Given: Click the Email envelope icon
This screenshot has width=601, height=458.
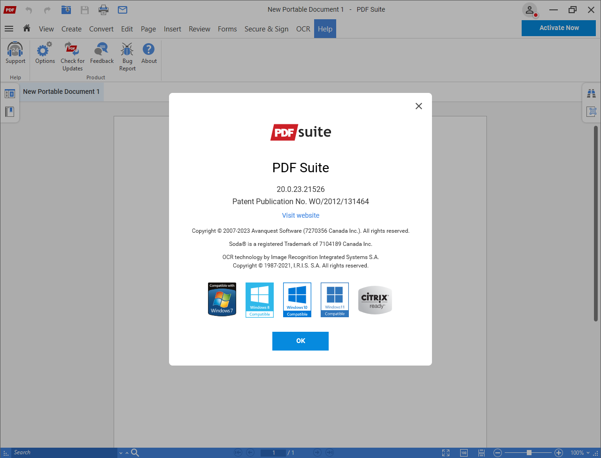Looking at the screenshot, I should tap(123, 10).
